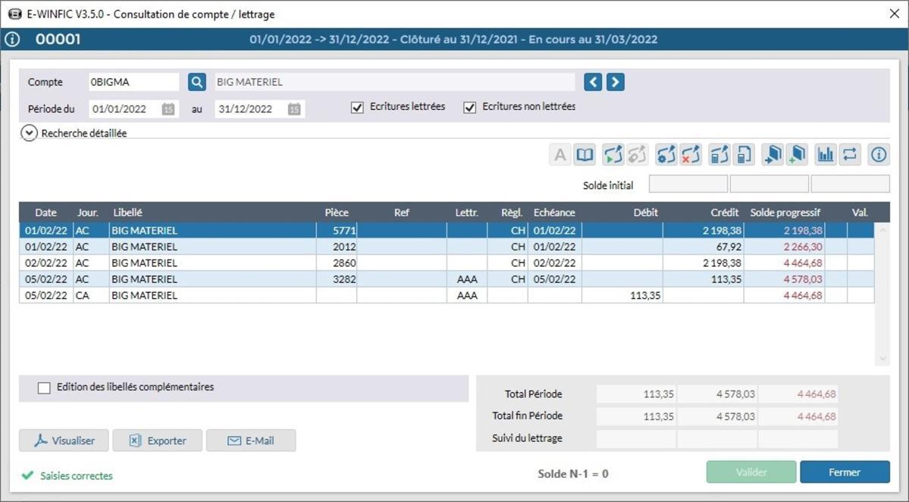Click the Exporter button
This screenshot has height=502, width=909.
(x=158, y=441)
